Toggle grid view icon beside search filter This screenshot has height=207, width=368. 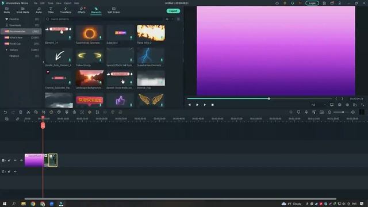(179, 19)
